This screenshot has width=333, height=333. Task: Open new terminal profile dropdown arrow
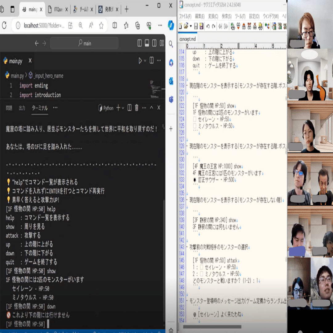click(x=123, y=108)
